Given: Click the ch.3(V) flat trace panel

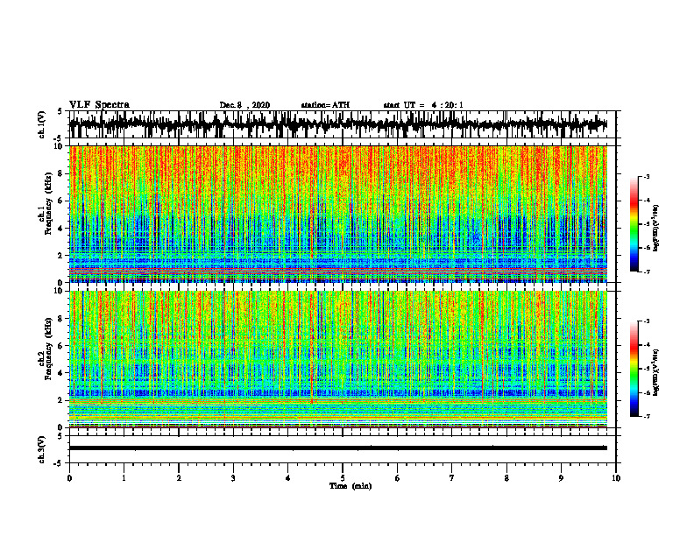Looking at the screenshot, I should coord(343,449).
